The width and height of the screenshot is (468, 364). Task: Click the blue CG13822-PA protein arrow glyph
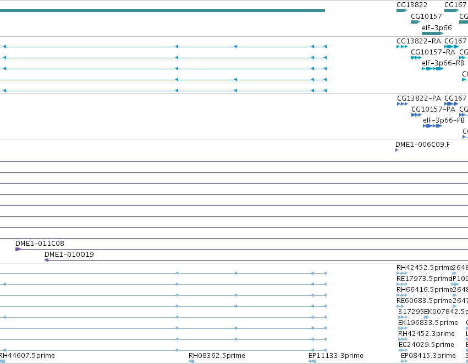pyautogui.click(x=403, y=104)
